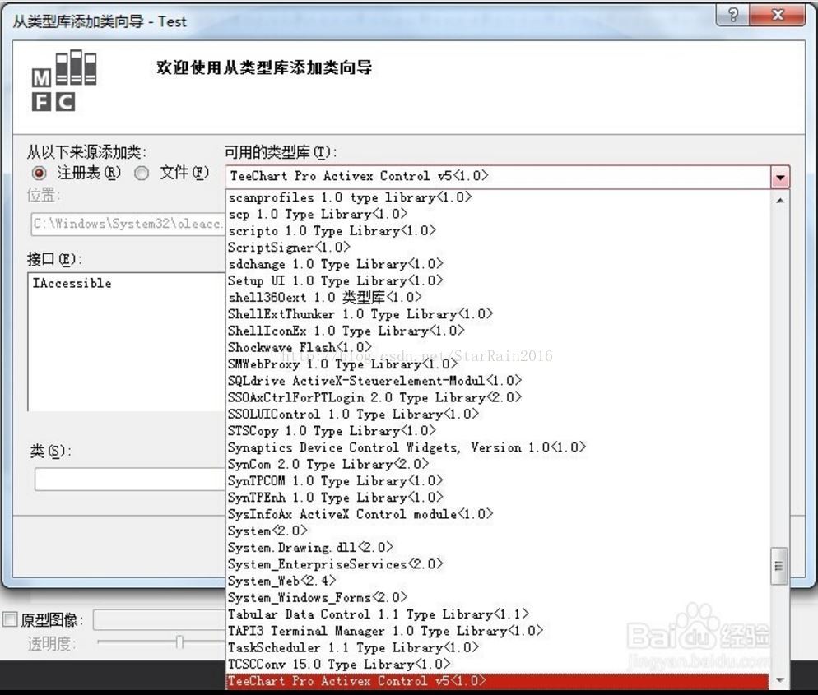Close the wizard dialog window

point(778,15)
